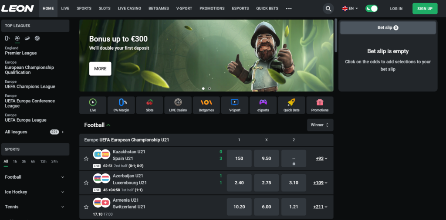Select the football icon in Top Leagues

[17, 38]
